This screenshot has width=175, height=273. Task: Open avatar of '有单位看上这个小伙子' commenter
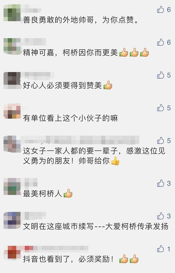click(x=12, y=112)
